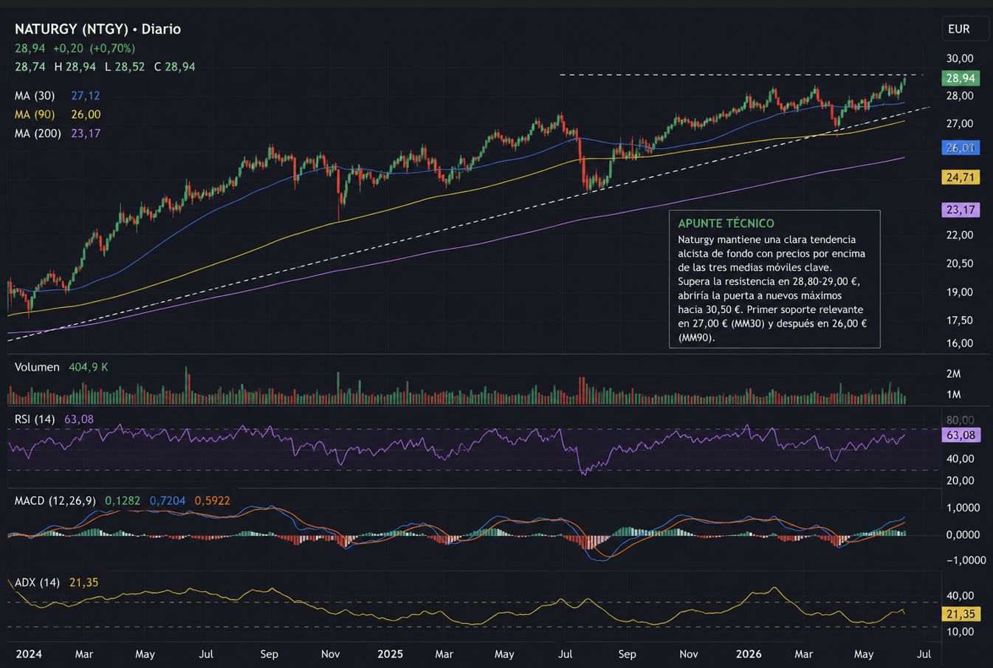Viewport: 993px width, 668px height.
Task: Click the 2024 label on the time axis
Action: click(29, 654)
